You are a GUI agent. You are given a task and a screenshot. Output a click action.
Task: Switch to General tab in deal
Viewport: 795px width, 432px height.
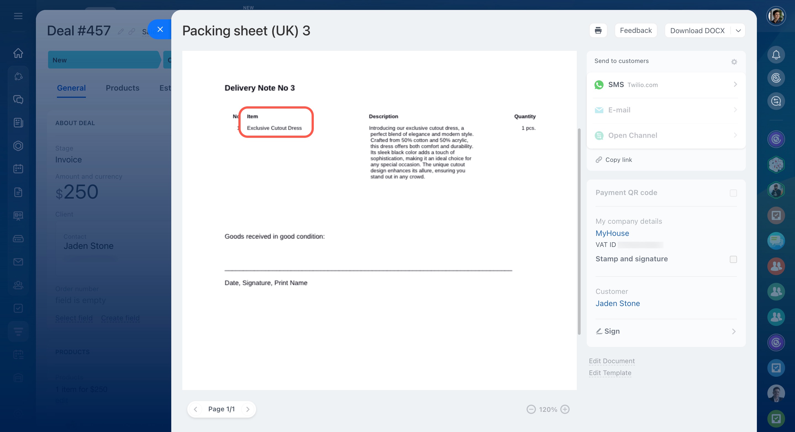(71, 88)
